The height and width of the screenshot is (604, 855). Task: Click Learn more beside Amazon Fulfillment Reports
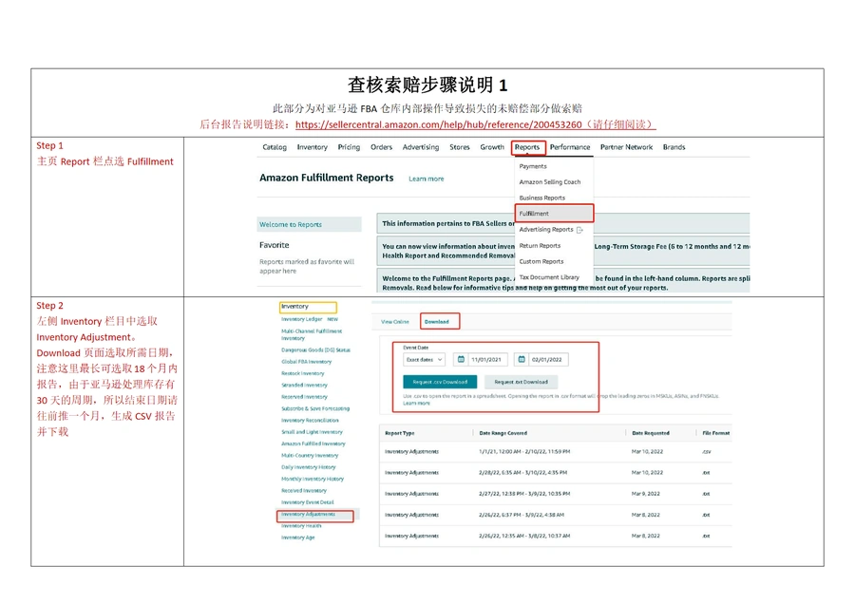coord(427,179)
